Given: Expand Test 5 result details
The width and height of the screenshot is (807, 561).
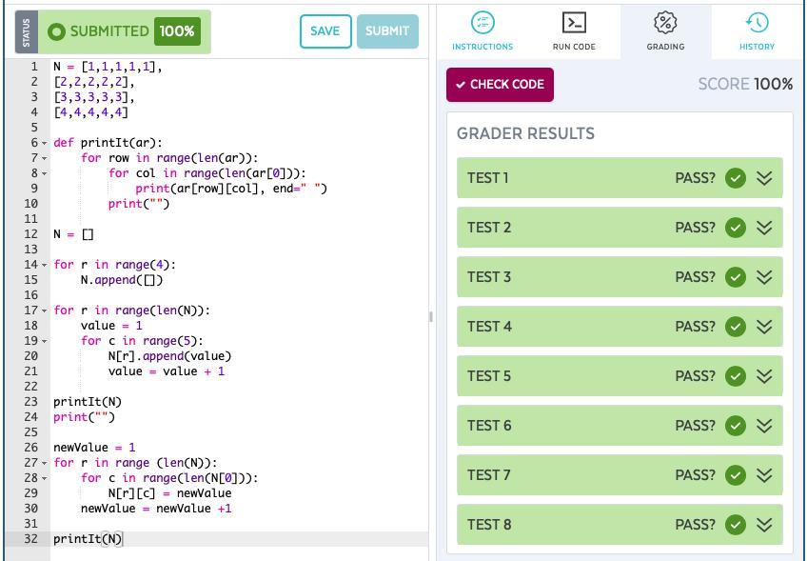Looking at the screenshot, I should (x=764, y=376).
